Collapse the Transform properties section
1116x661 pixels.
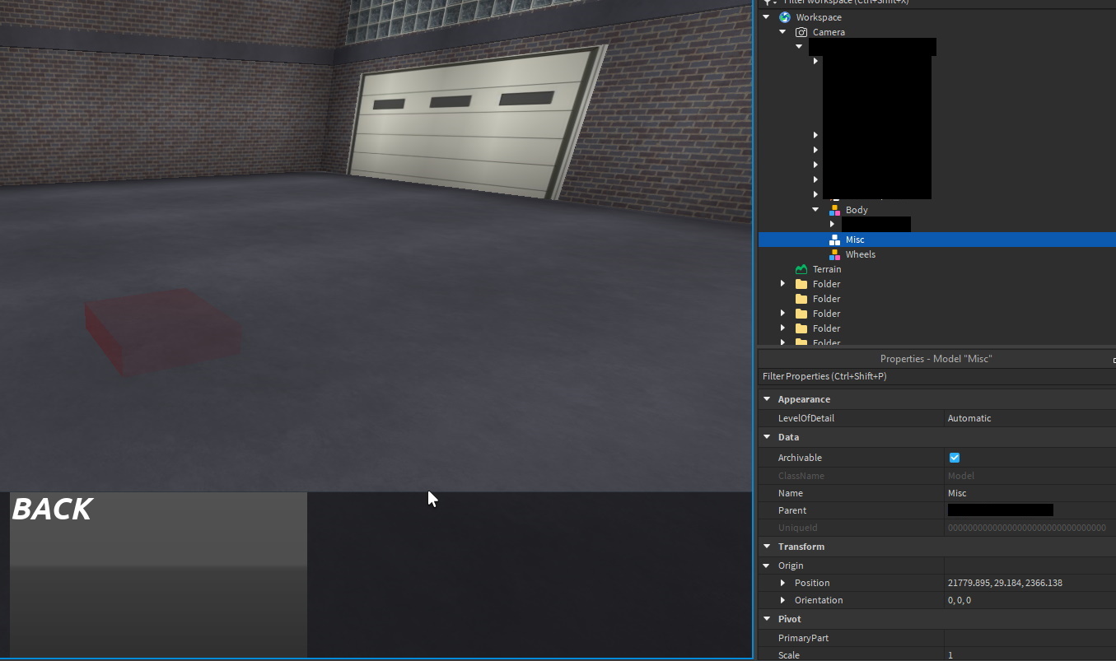(767, 547)
